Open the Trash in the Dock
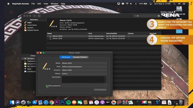The image size is (193, 108). pos(181,102)
